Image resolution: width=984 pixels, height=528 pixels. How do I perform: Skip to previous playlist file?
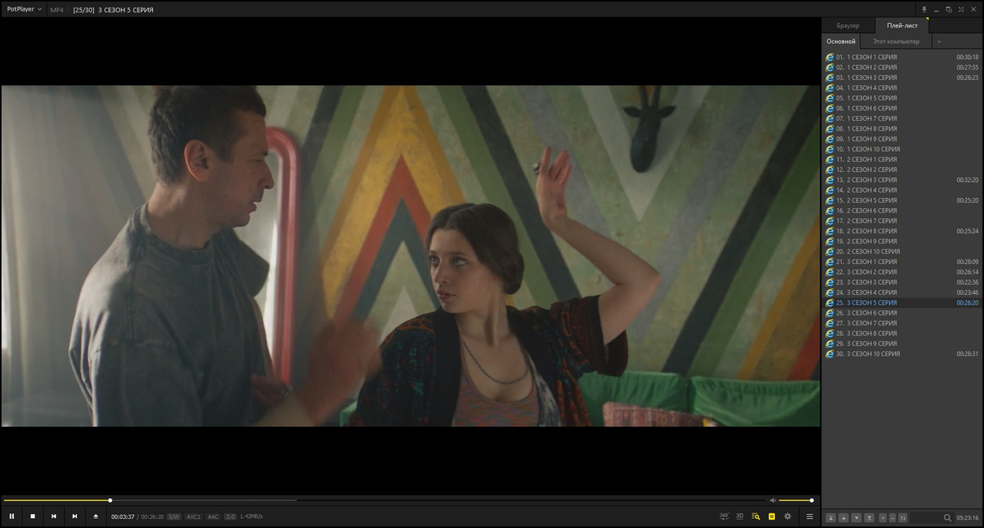click(54, 516)
